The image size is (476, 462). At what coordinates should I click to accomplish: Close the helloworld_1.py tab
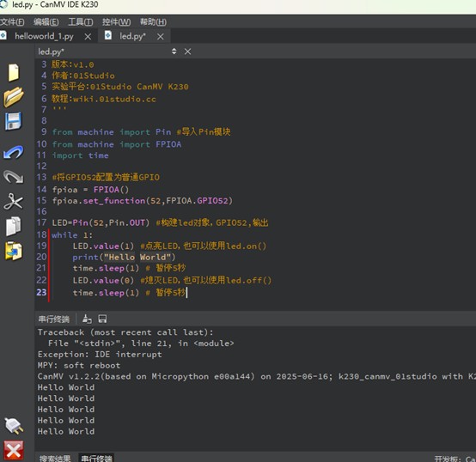88,37
